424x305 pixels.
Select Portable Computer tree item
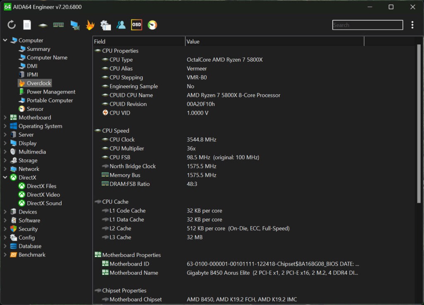pos(46,100)
